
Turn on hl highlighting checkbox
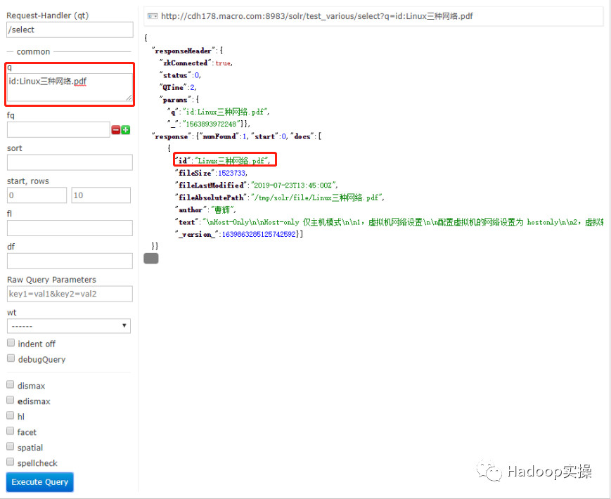coord(11,416)
